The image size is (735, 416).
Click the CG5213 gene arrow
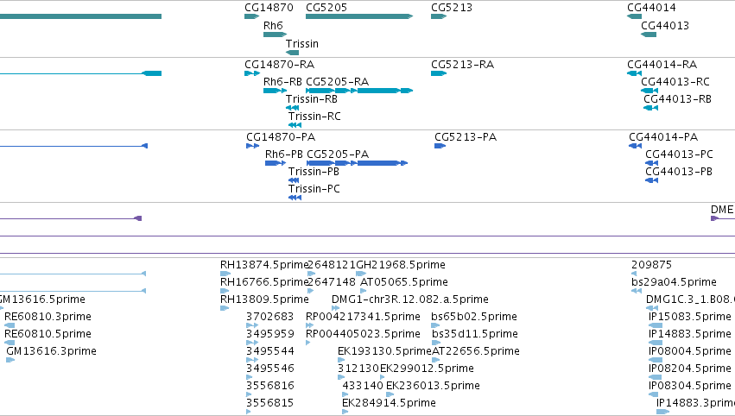coord(439,16)
